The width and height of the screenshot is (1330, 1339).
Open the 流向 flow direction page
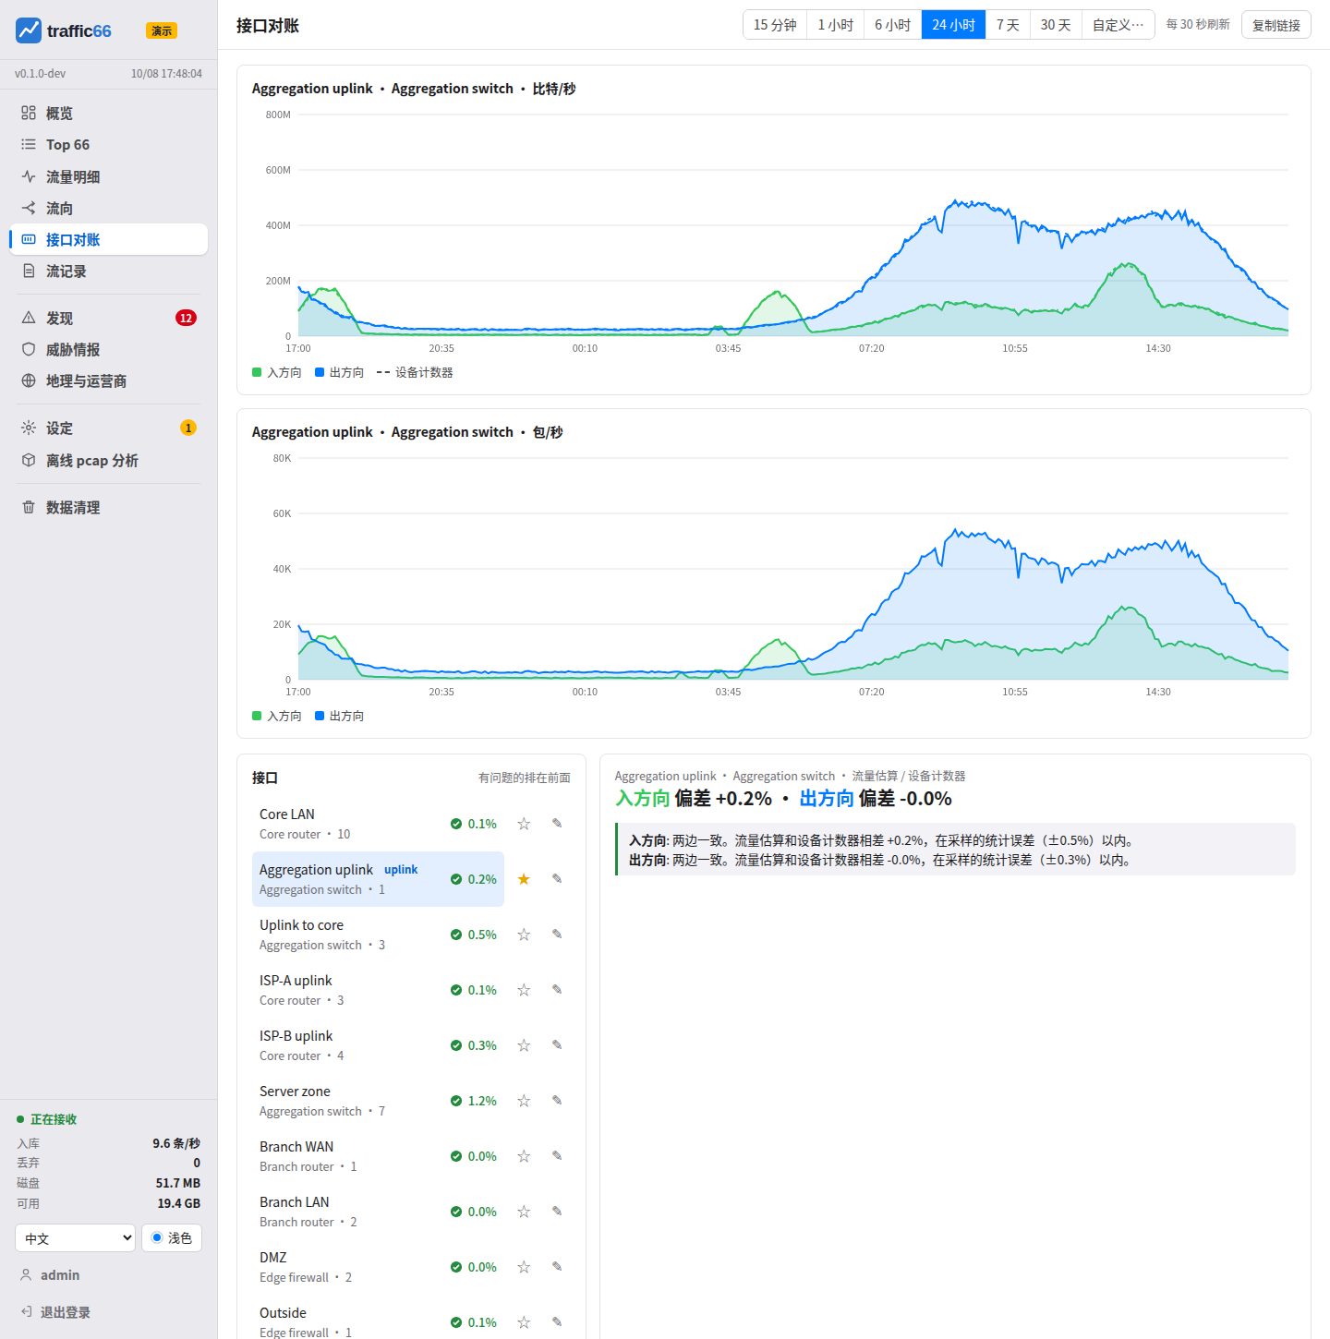click(108, 208)
